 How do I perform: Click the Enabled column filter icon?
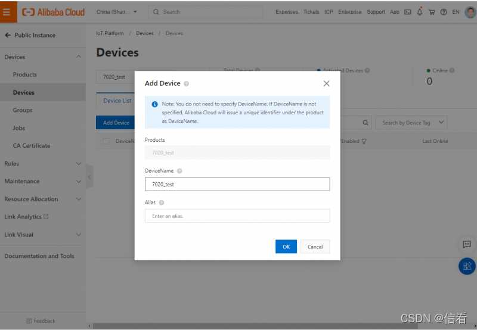point(364,141)
